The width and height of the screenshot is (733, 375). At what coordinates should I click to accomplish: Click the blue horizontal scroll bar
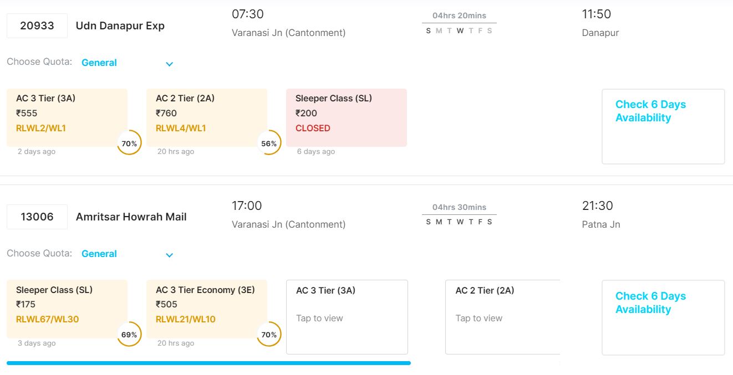208,363
